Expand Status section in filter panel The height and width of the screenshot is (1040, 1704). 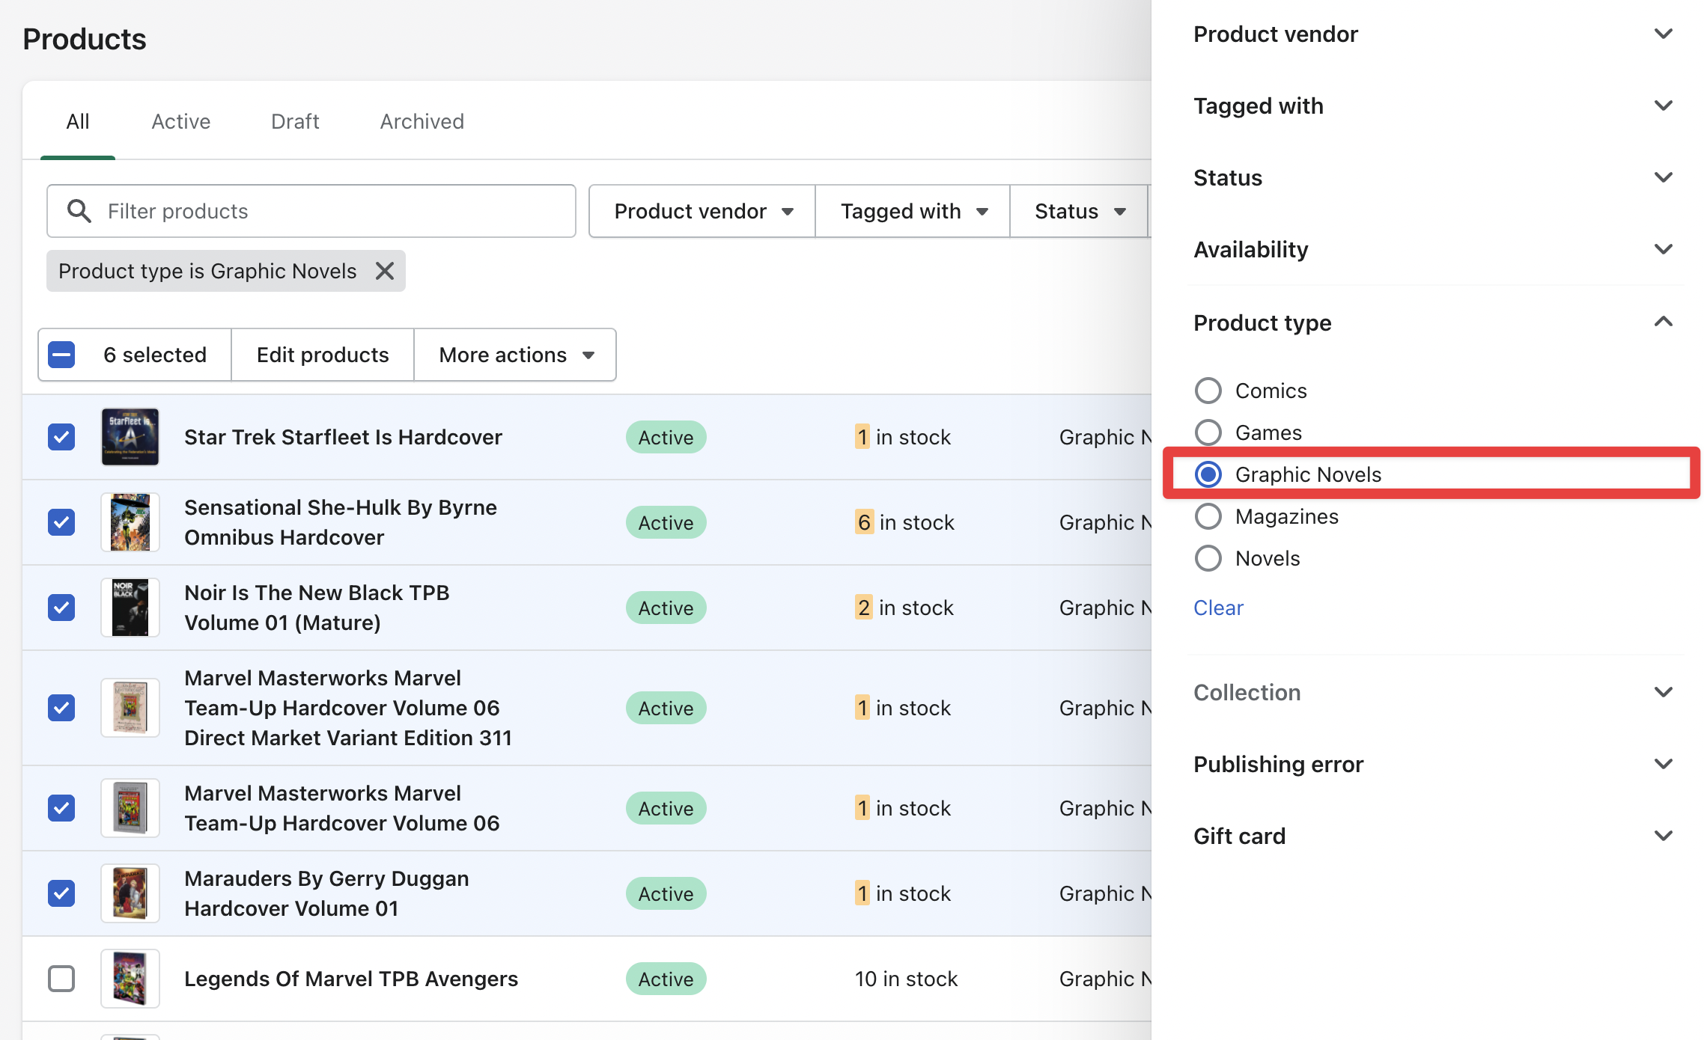[x=1433, y=178]
